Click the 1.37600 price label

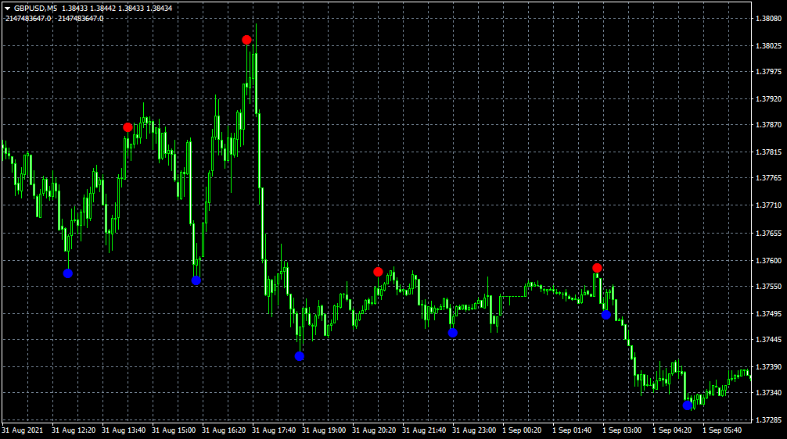click(768, 261)
